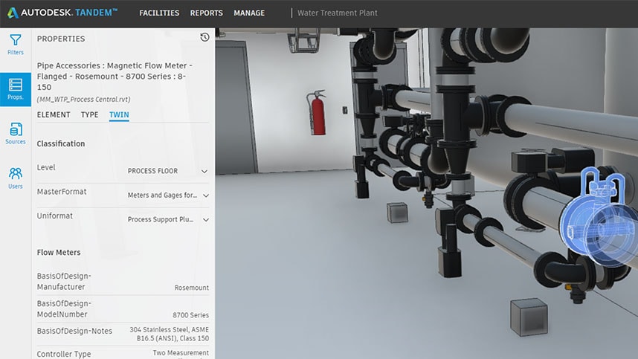This screenshot has height=359, width=638.
Task: Select the Props. sidebar panel icon
Action: tap(16, 89)
